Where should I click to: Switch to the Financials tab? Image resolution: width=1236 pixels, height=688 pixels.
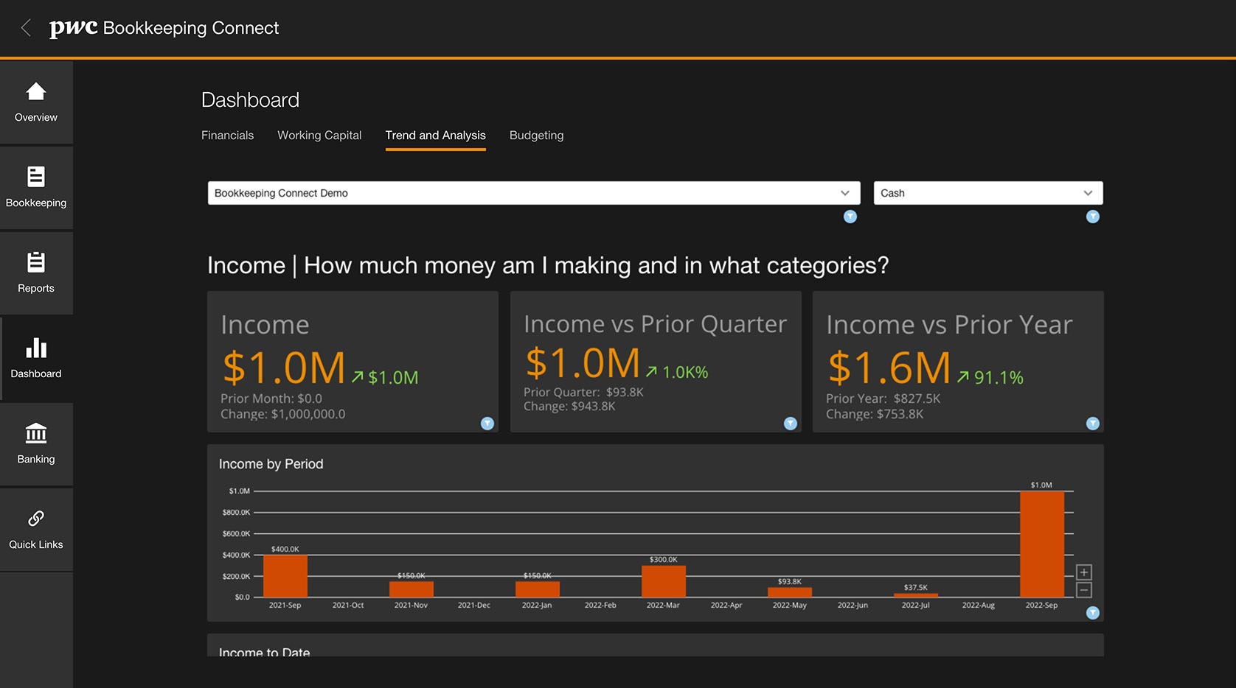click(227, 136)
